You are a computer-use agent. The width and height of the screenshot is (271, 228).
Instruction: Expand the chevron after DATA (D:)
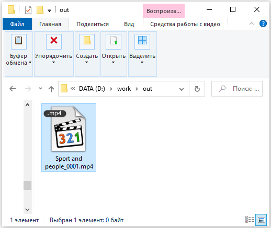(111, 89)
